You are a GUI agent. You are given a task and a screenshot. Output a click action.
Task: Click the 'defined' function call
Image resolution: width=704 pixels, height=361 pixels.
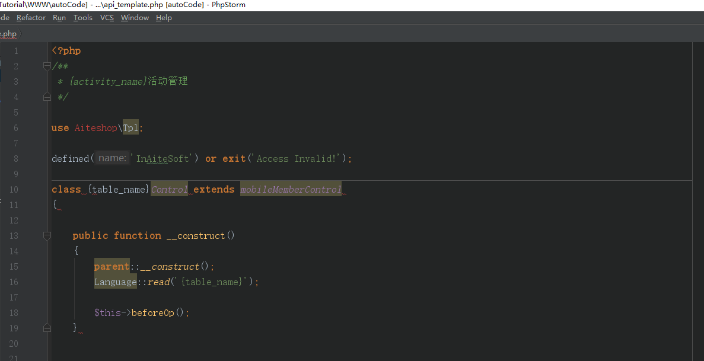pyautogui.click(x=71, y=158)
